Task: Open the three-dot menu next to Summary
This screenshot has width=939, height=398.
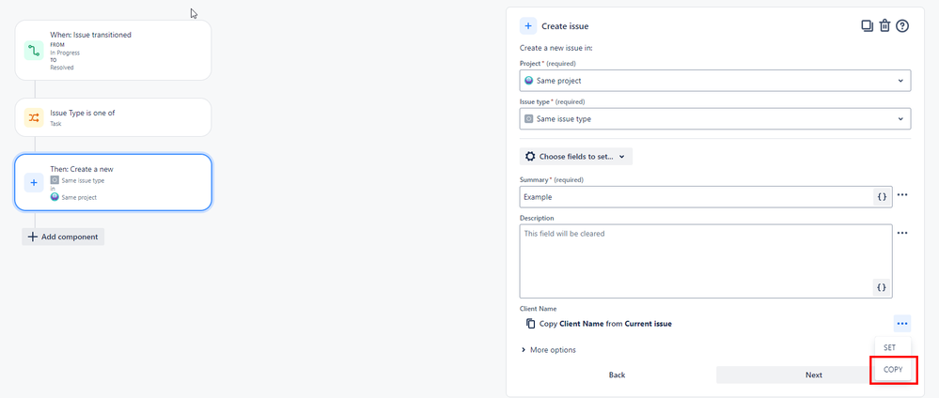Action: [902, 196]
